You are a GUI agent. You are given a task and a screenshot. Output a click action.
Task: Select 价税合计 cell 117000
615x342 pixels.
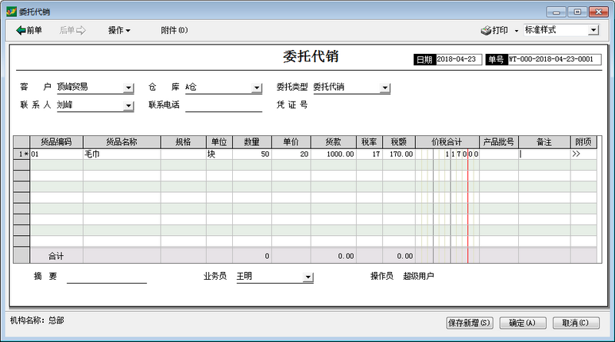[x=447, y=154]
